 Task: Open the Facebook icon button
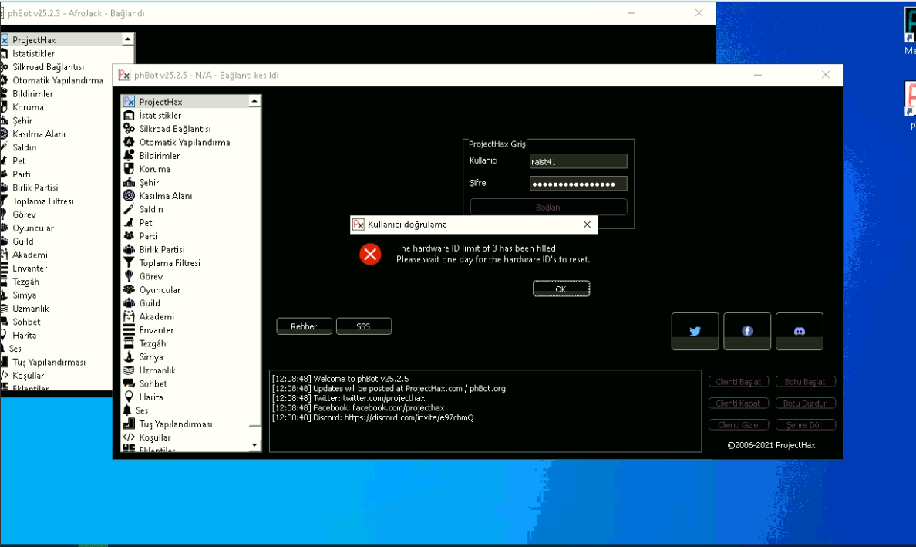coord(747,331)
